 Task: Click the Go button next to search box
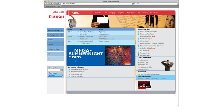(x=61, y=70)
